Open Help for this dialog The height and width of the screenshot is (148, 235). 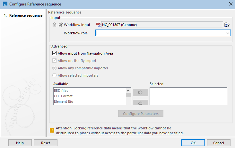point(20,143)
